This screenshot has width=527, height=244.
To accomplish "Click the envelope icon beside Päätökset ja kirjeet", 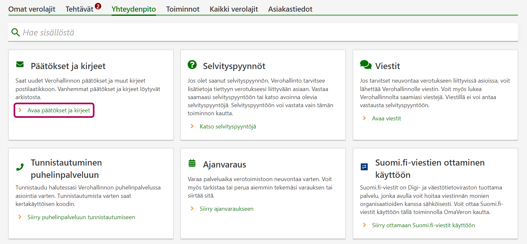I will tap(20, 65).
